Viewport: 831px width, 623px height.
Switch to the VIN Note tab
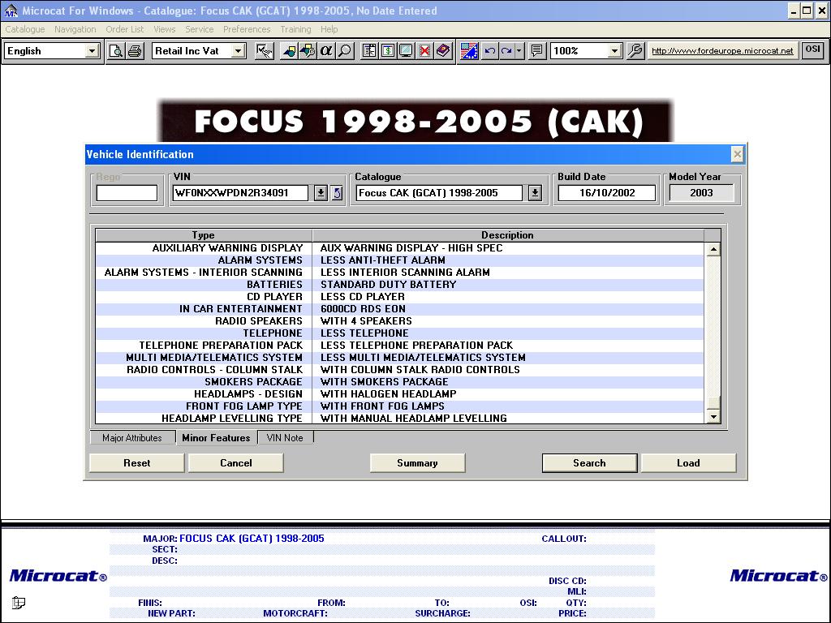click(285, 438)
